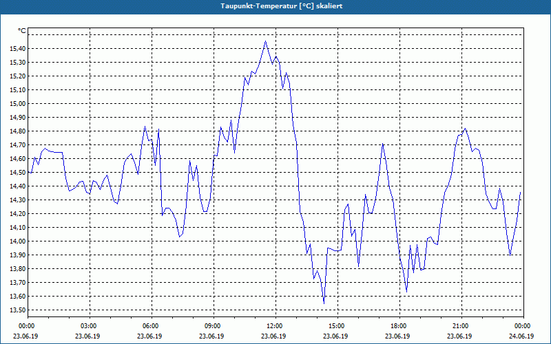Click the 14,60 y-axis label

tap(17, 159)
